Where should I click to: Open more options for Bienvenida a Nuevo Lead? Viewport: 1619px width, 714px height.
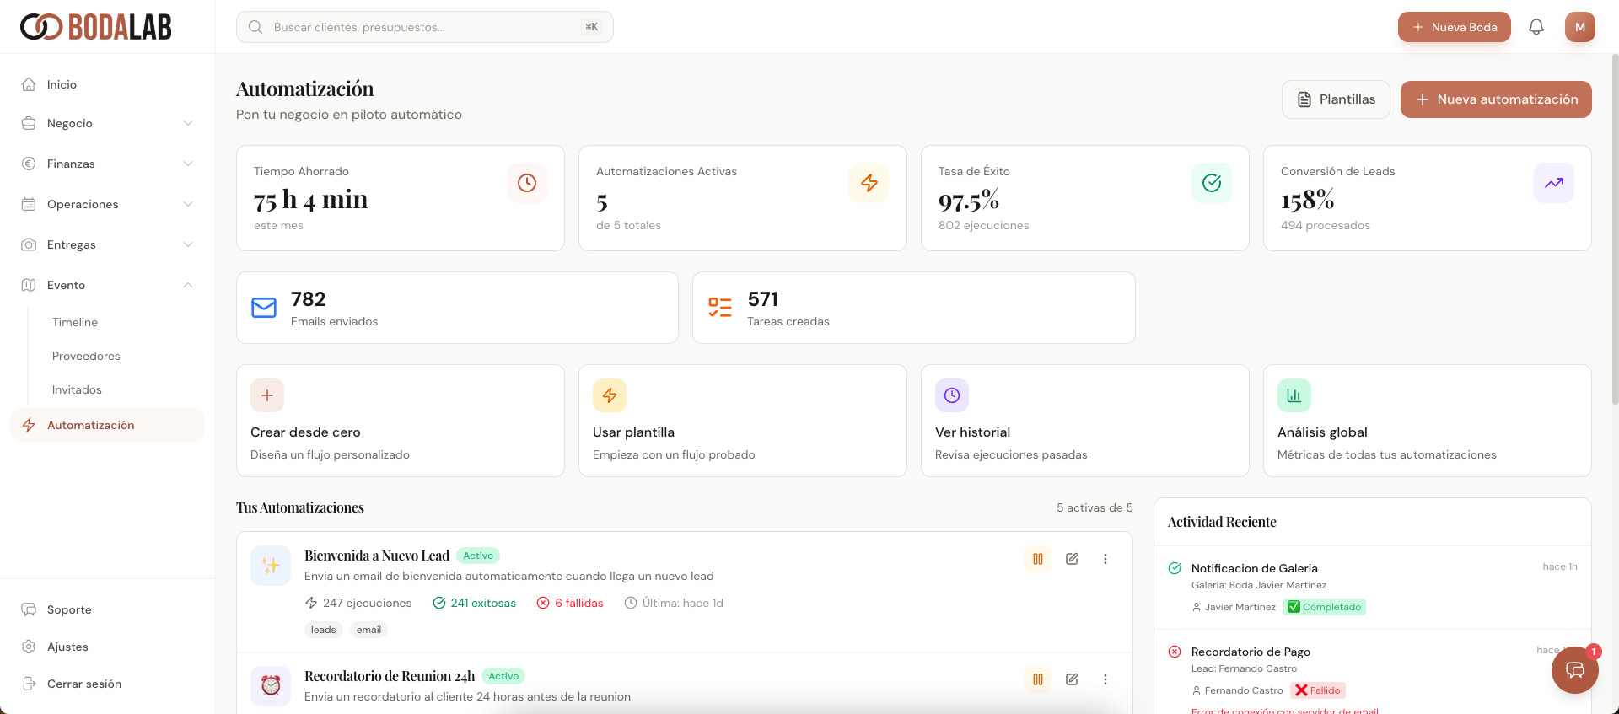[x=1105, y=559]
